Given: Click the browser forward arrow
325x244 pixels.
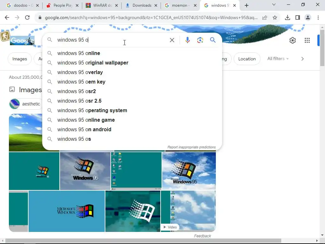Looking at the screenshot, I should coord(17,18).
